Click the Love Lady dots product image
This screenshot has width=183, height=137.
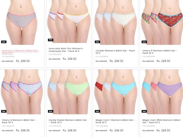click(x=69, y=21)
